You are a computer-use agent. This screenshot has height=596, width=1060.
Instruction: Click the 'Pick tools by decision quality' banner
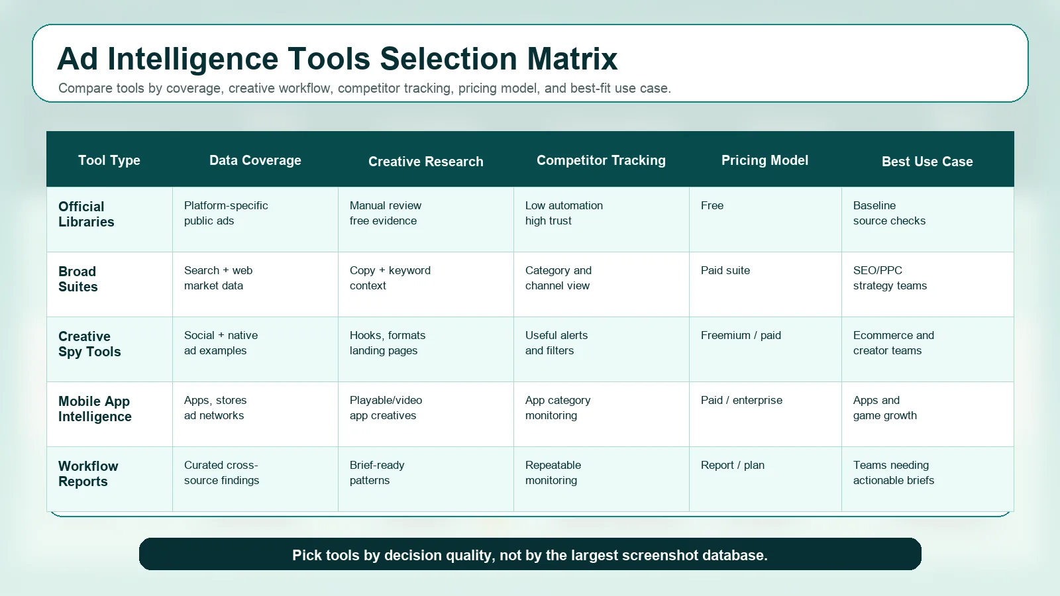coord(530,555)
